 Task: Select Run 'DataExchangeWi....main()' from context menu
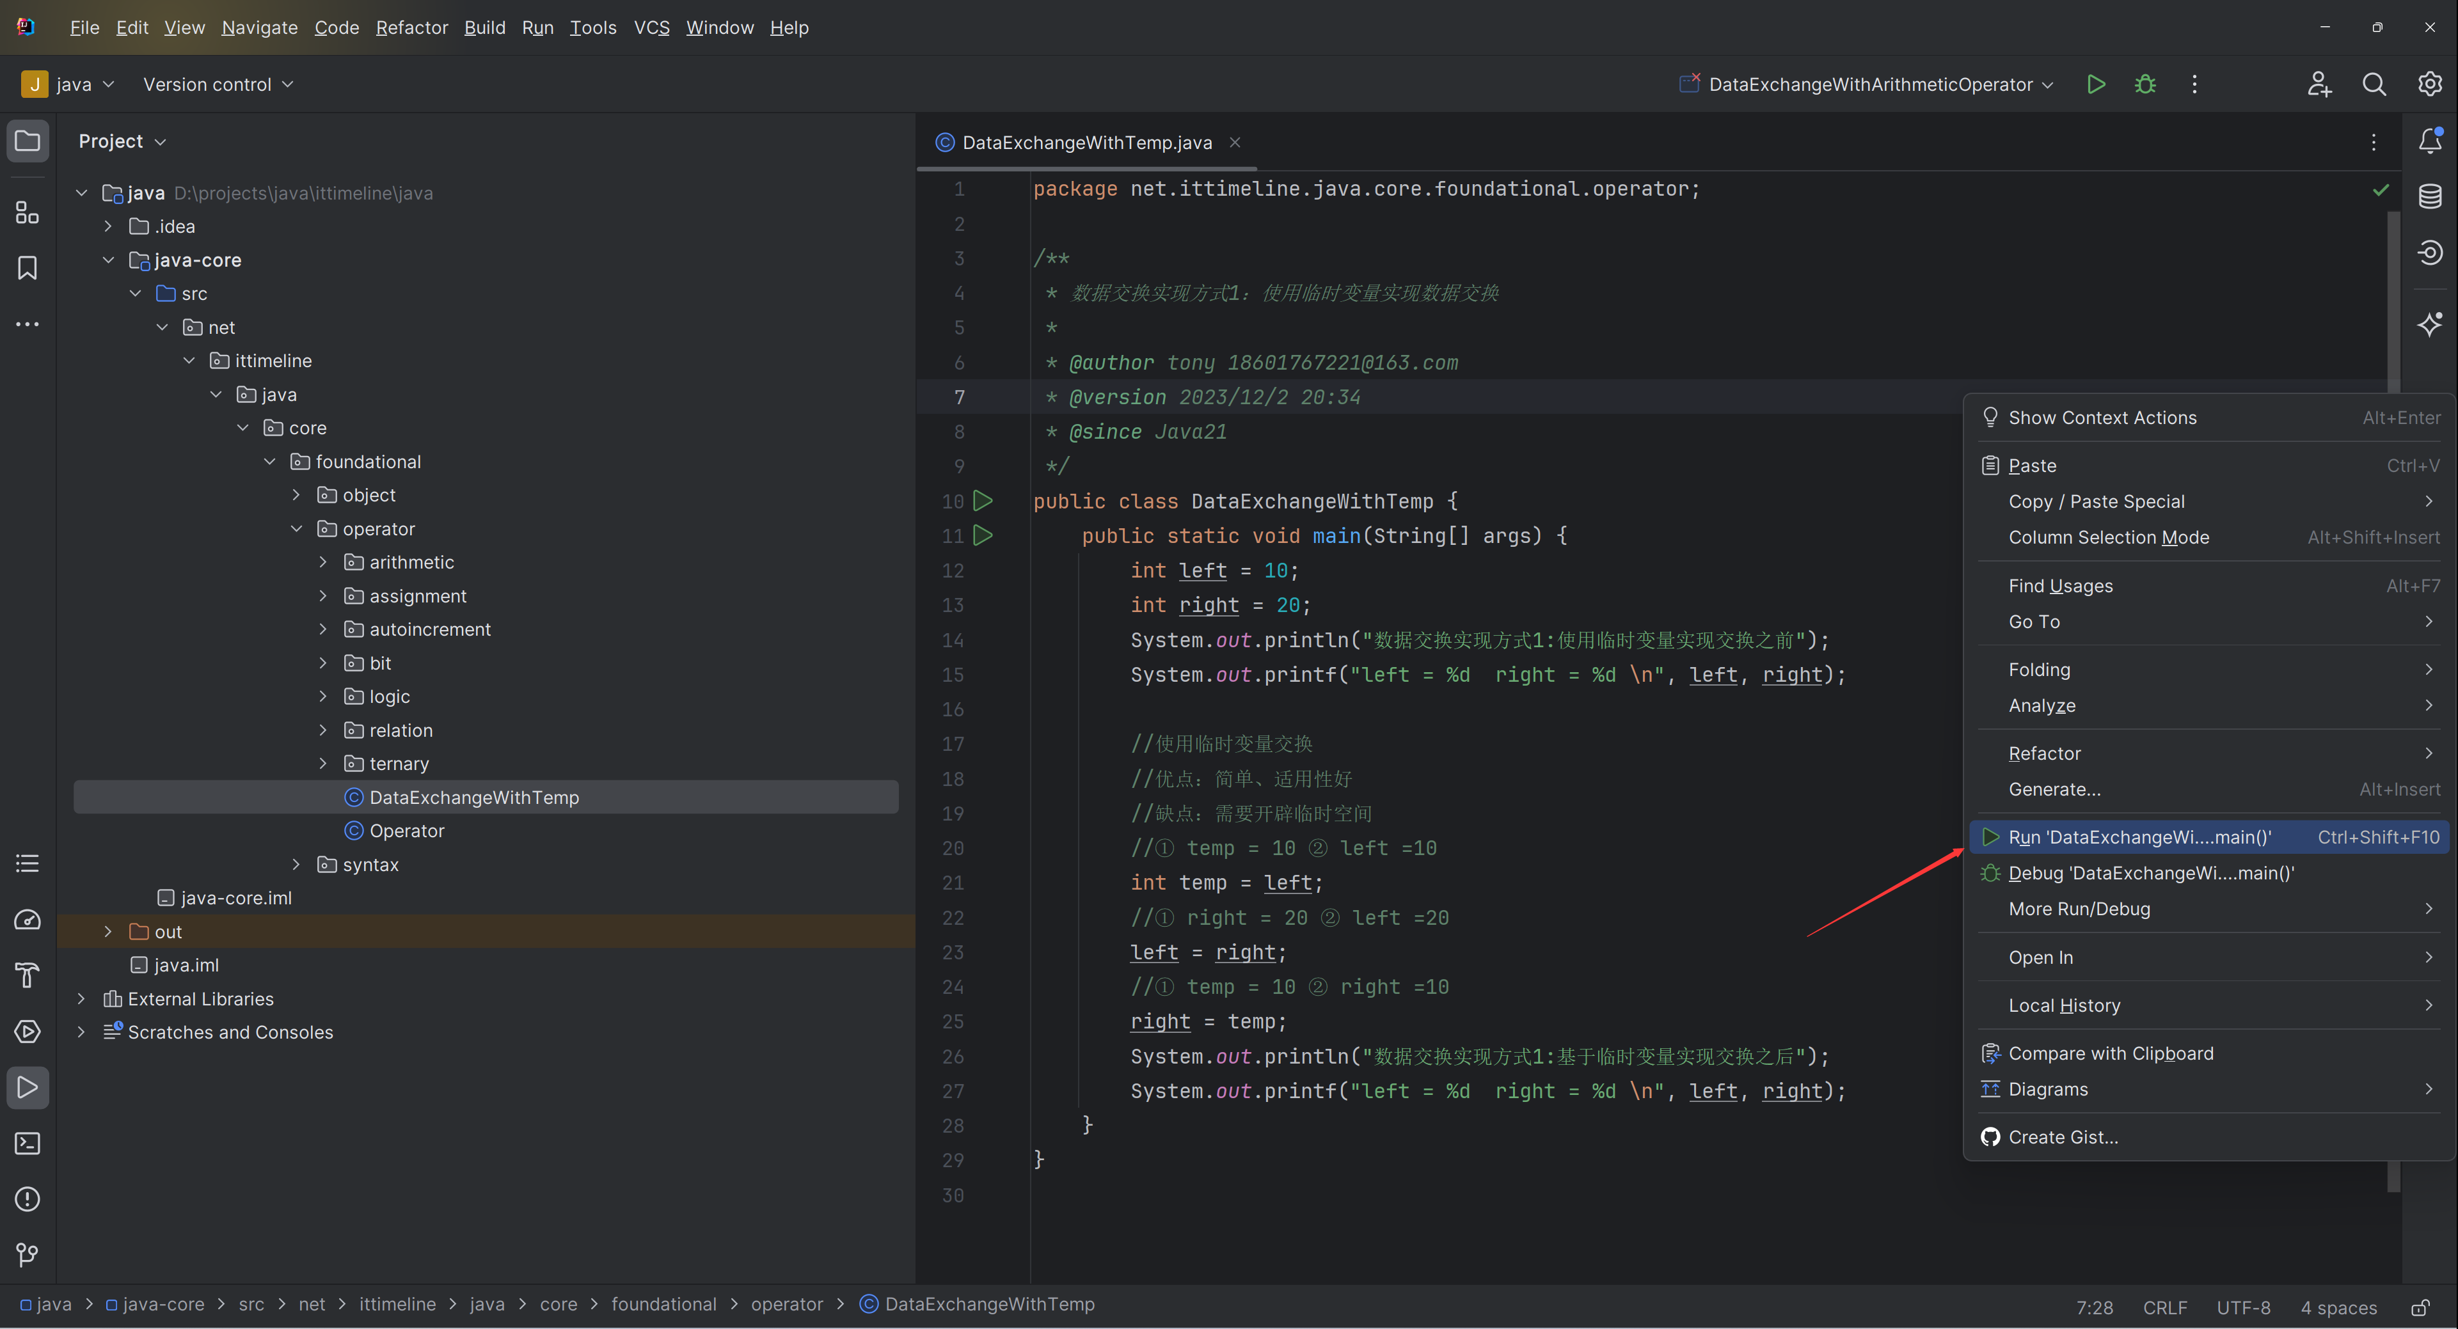coord(2208,837)
